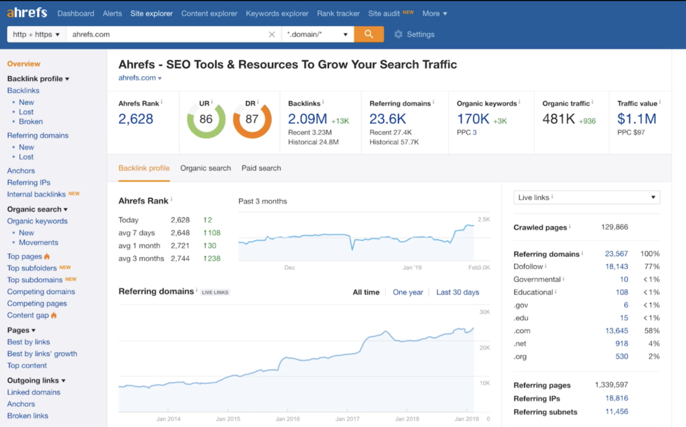Open the http + https protocol dropdown

tap(36, 34)
